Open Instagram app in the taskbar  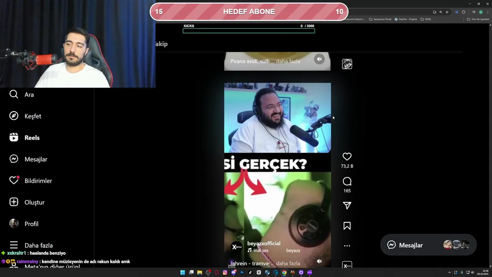pyautogui.click(x=225, y=272)
